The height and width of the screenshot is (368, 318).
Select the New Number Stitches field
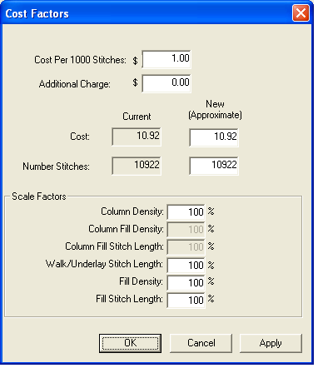pos(214,166)
